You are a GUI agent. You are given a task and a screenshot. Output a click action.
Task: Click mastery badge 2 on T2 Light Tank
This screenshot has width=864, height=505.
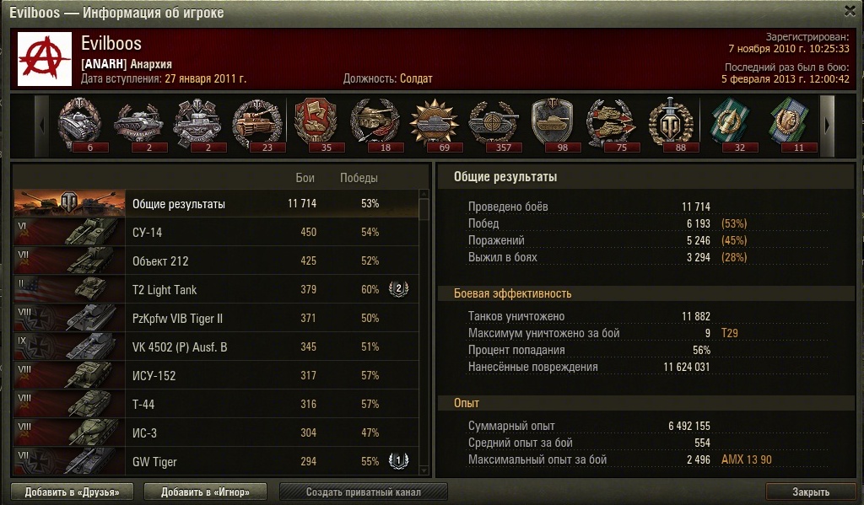(x=398, y=289)
